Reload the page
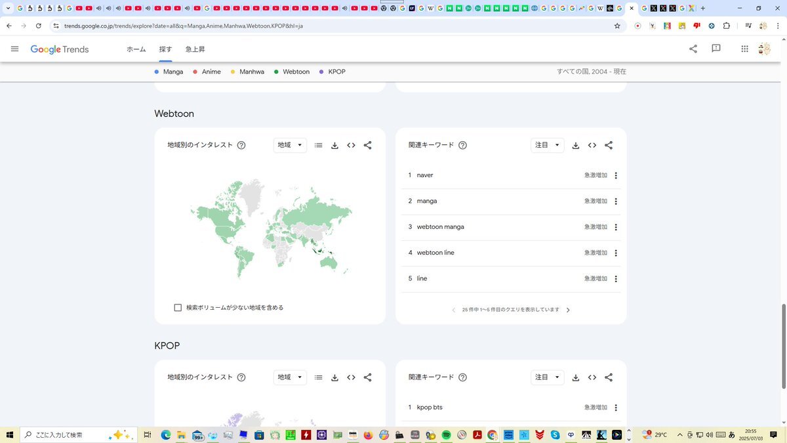 pyautogui.click(x=39, y=26)
